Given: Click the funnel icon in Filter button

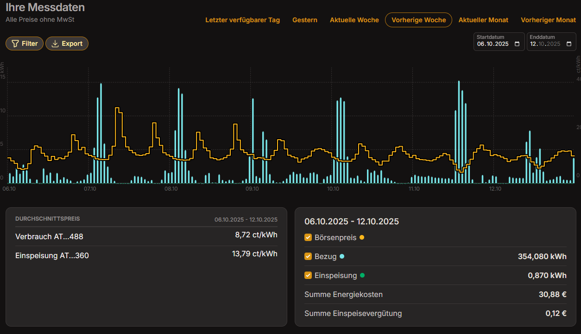Looking at the screenshot, I should pyautogui.click(x=15, y=43).
